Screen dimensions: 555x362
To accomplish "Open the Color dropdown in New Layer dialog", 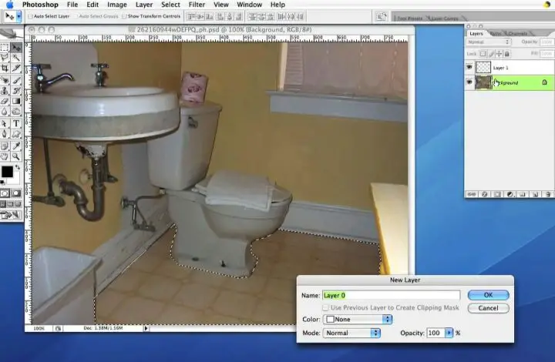I will pyautogui.click(x=351, y=320).
